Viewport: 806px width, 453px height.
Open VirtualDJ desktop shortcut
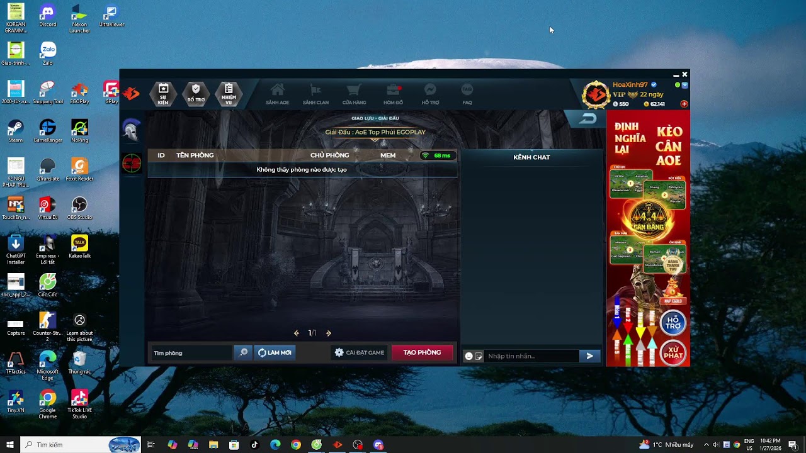48,208
